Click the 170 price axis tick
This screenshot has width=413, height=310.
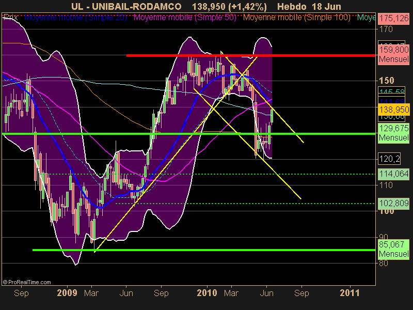point(386,29)
